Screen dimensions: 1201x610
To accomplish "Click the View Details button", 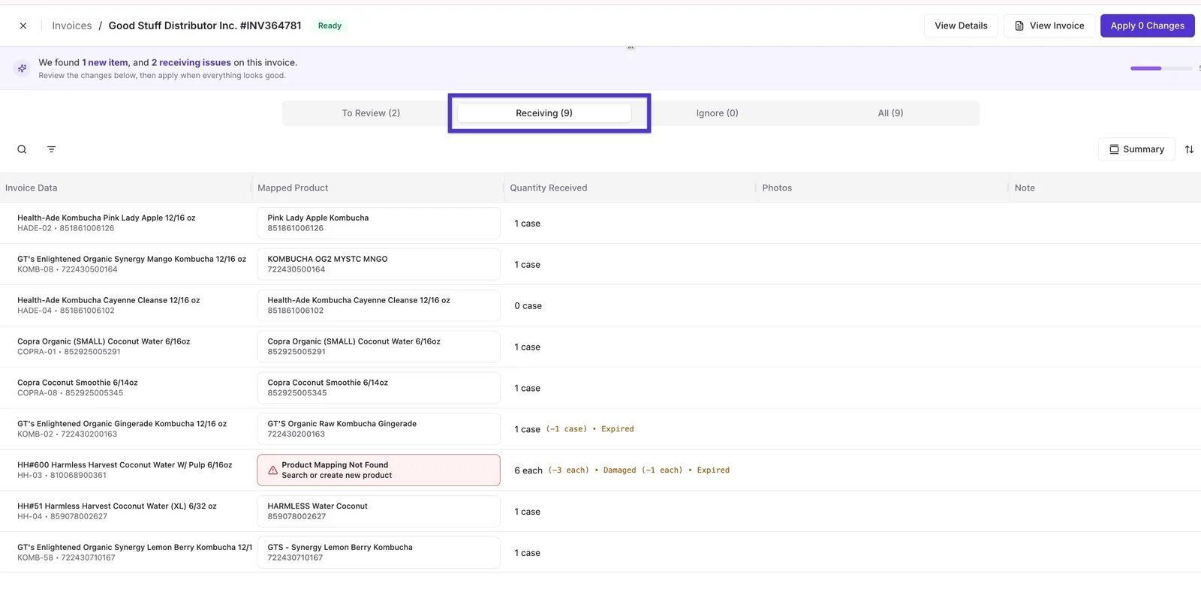I will coord(961,26).
